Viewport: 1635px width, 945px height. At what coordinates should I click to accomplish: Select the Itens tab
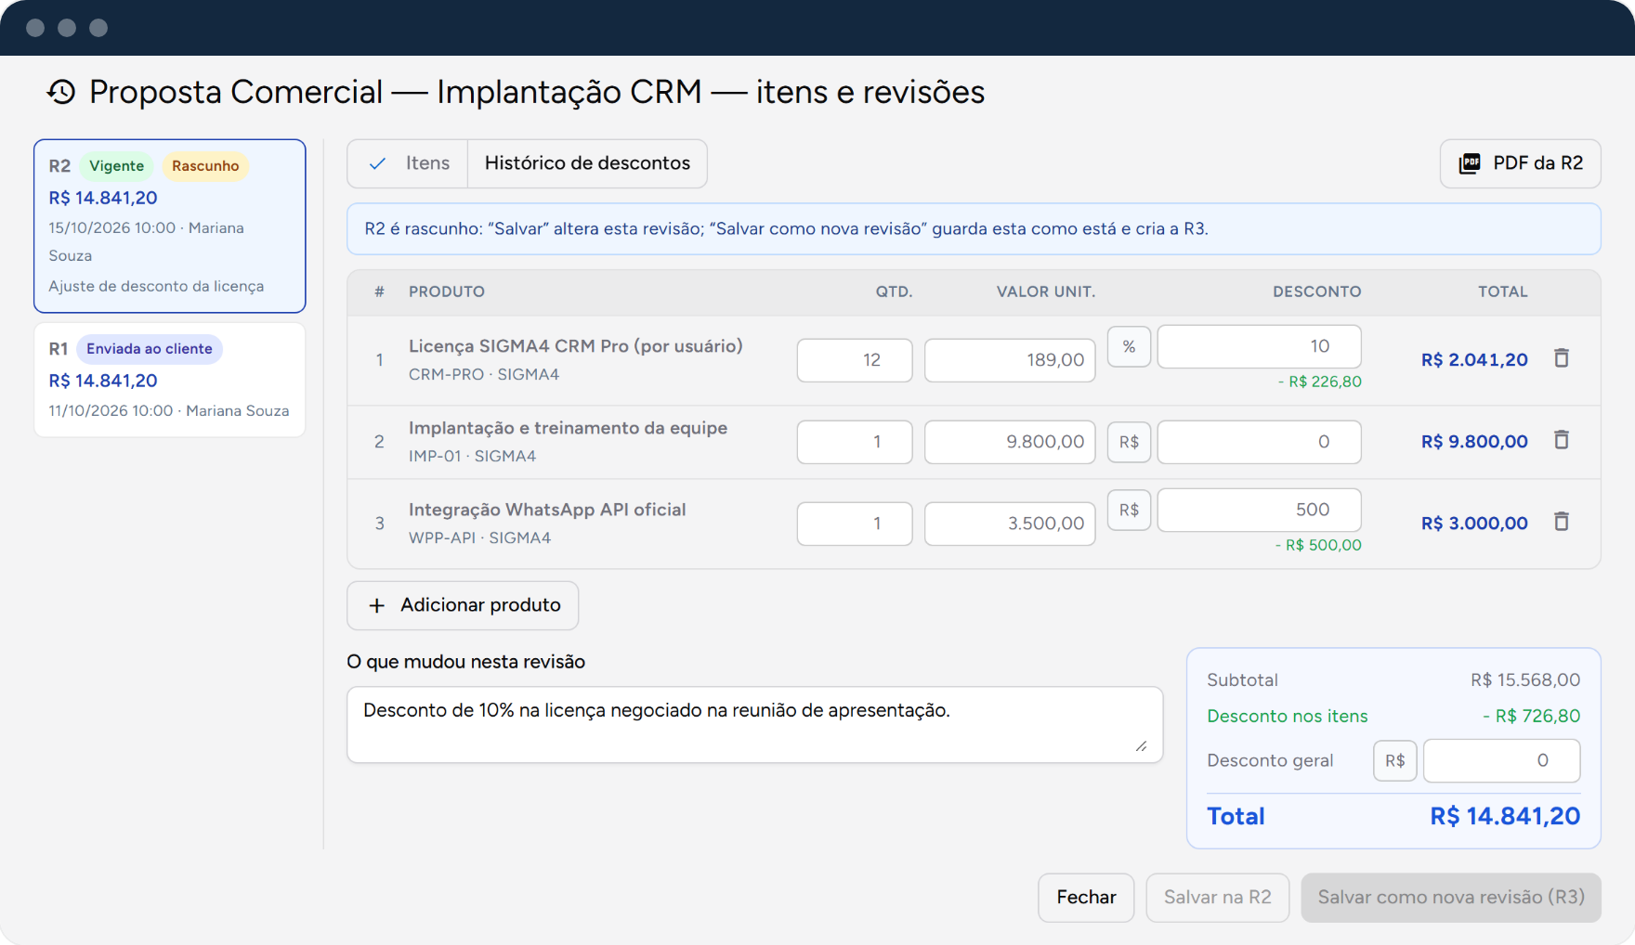pyautogui.click(x=408, y=163)
